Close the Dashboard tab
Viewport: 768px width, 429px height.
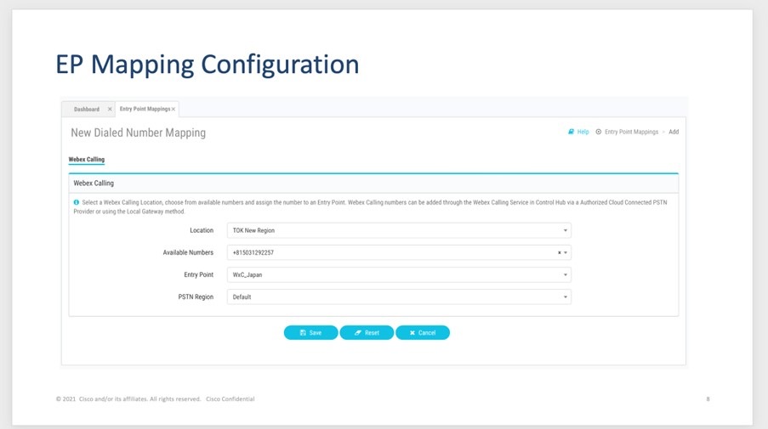[109, 110]
